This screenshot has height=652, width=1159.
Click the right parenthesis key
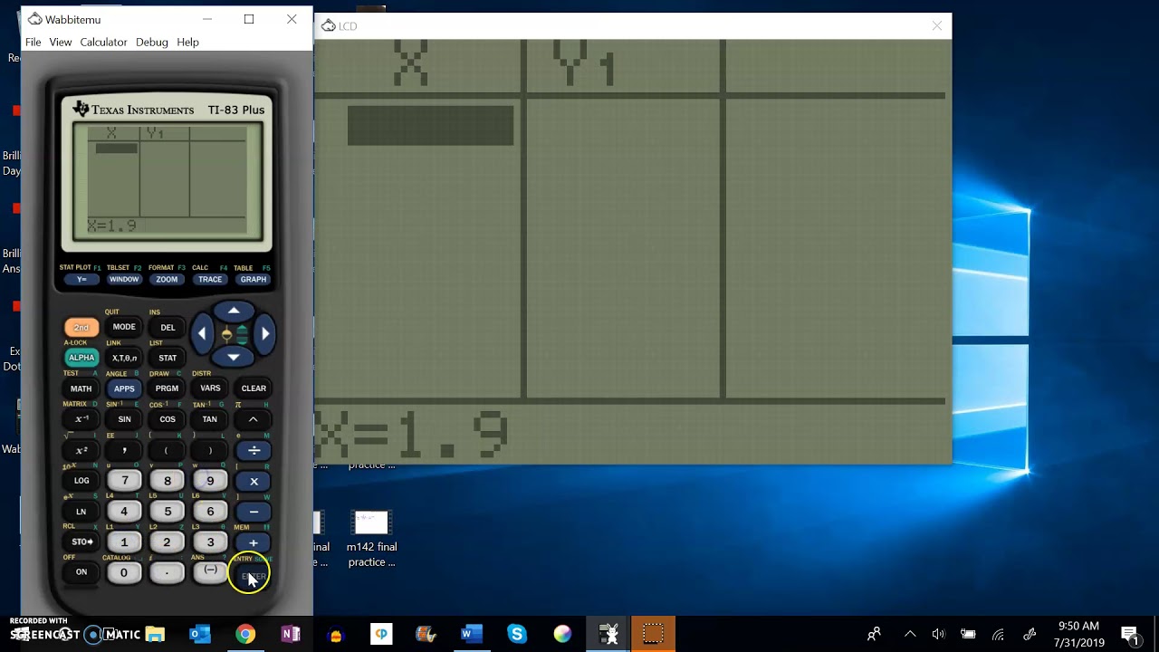pyautogui.click(x=210, y=450)
